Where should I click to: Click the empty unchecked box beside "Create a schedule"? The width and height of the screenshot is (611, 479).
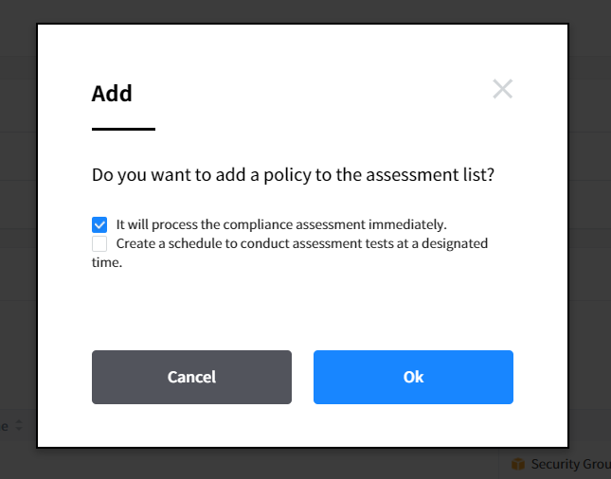99,243
